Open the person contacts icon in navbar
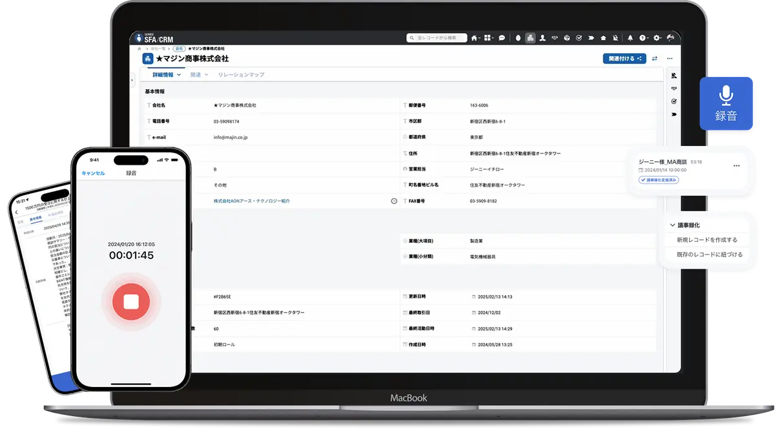The height and width of the screenshot is (429, 775). (542, 38)
